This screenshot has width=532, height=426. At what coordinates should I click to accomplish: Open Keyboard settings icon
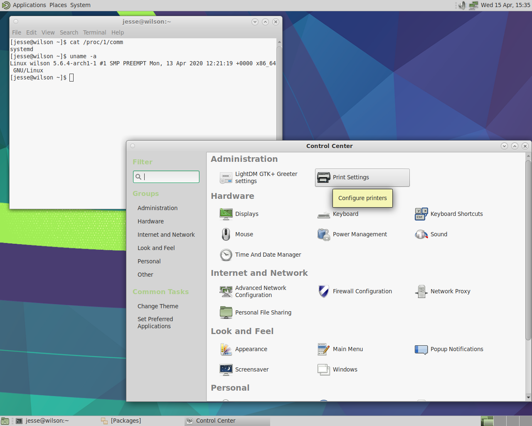[x=323, y=215]
